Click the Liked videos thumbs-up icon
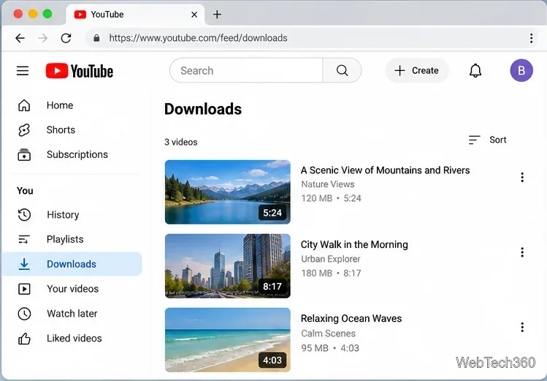 (24, 339)
